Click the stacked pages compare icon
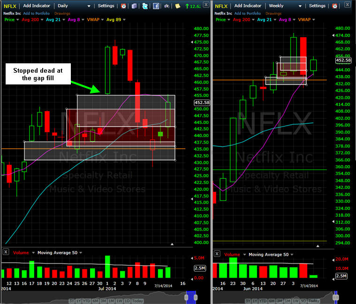The image size is (356, 304). (x=134, y=6)
